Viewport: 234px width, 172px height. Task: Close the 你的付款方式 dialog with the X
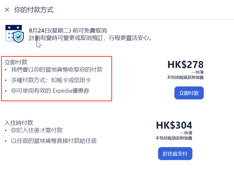pos(7,10)
